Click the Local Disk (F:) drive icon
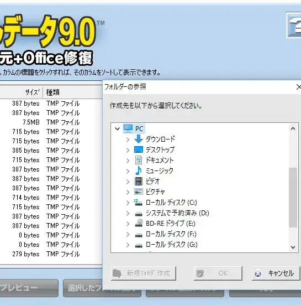 pos(139,235)
